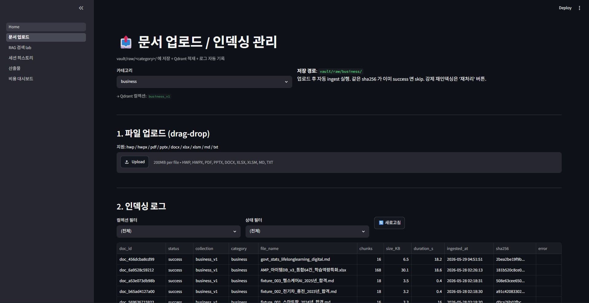Click file fixture_003_헬스케어AI_2025년_합격.md
589x303 pixels.
pos(308,281)
